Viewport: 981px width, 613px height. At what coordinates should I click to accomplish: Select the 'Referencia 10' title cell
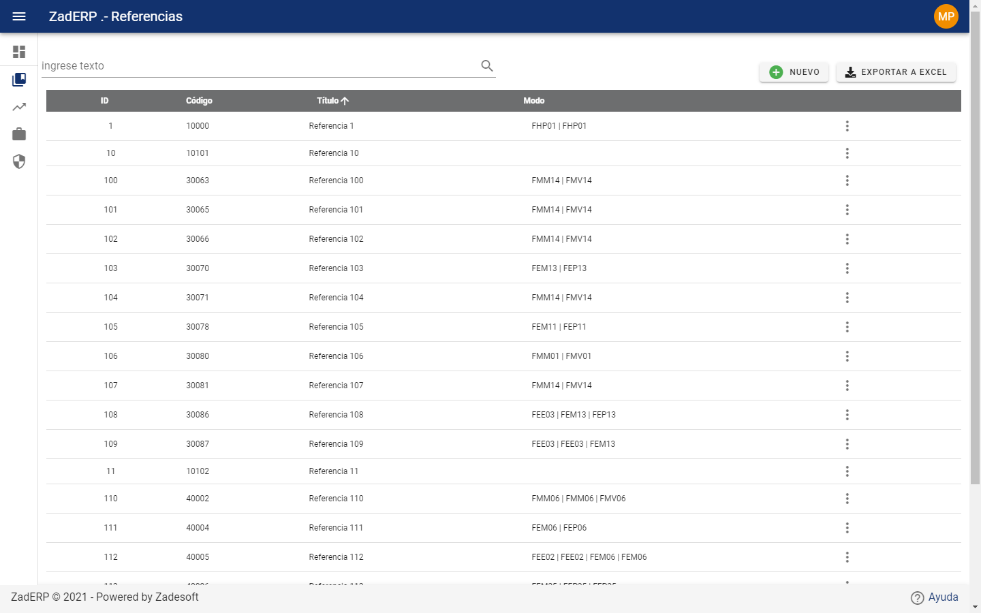[334, 153]
